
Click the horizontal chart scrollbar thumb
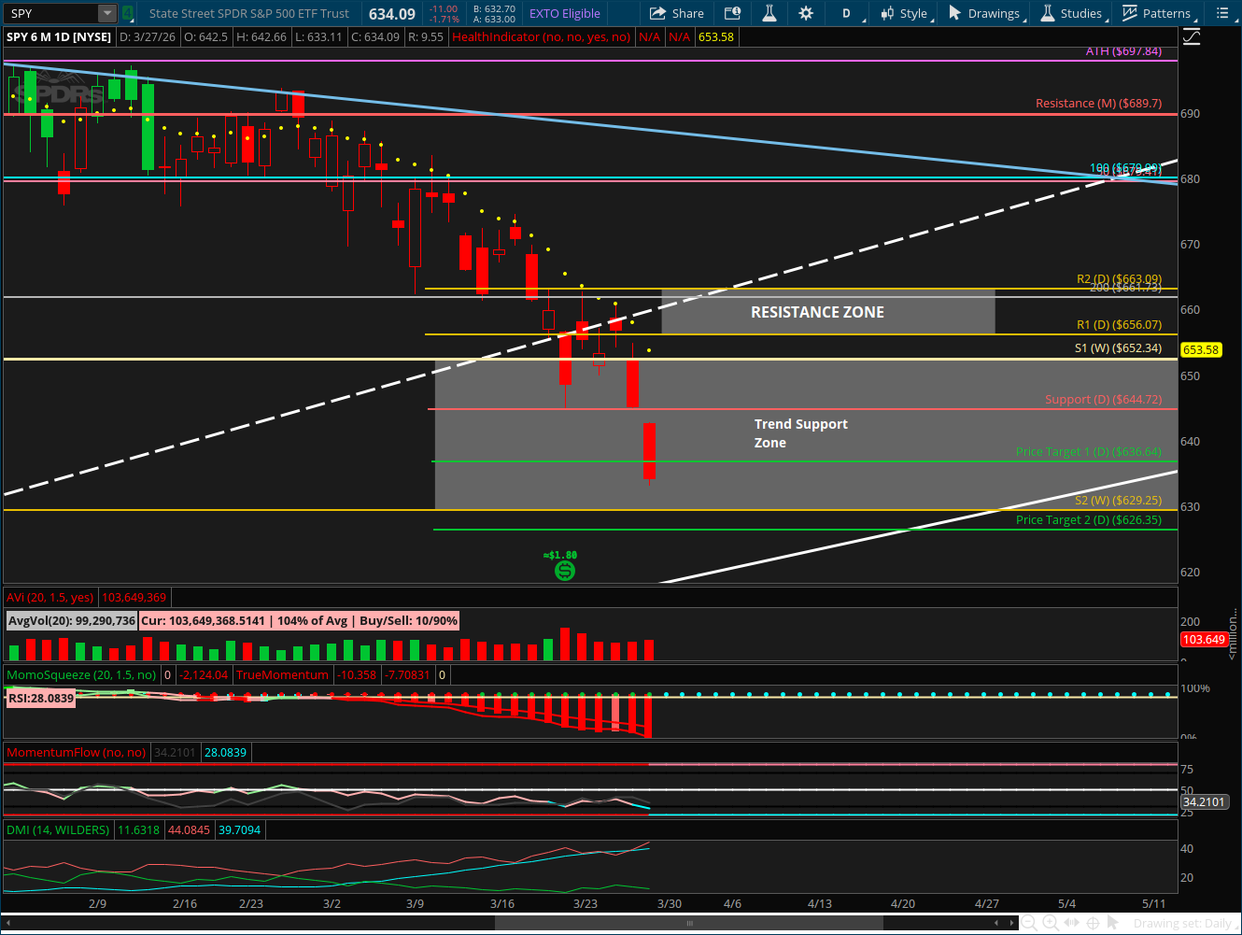pos(689,923)
